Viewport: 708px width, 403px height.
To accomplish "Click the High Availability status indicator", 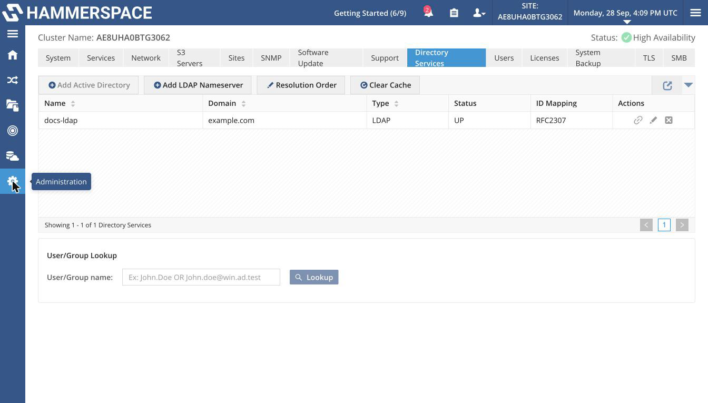I will click(x=658, y=37).
